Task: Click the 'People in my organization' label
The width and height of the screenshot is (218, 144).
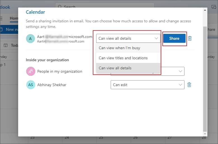Action: [x=60, y=71]
